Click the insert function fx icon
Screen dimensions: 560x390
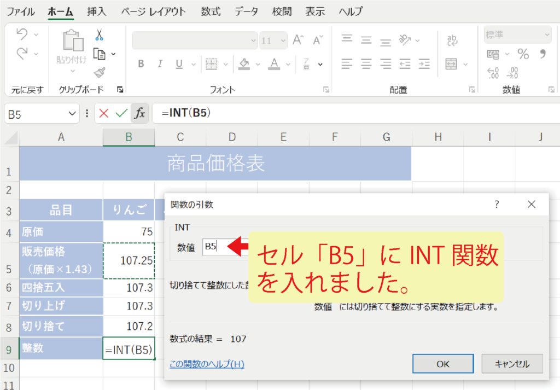click(140, 113)
